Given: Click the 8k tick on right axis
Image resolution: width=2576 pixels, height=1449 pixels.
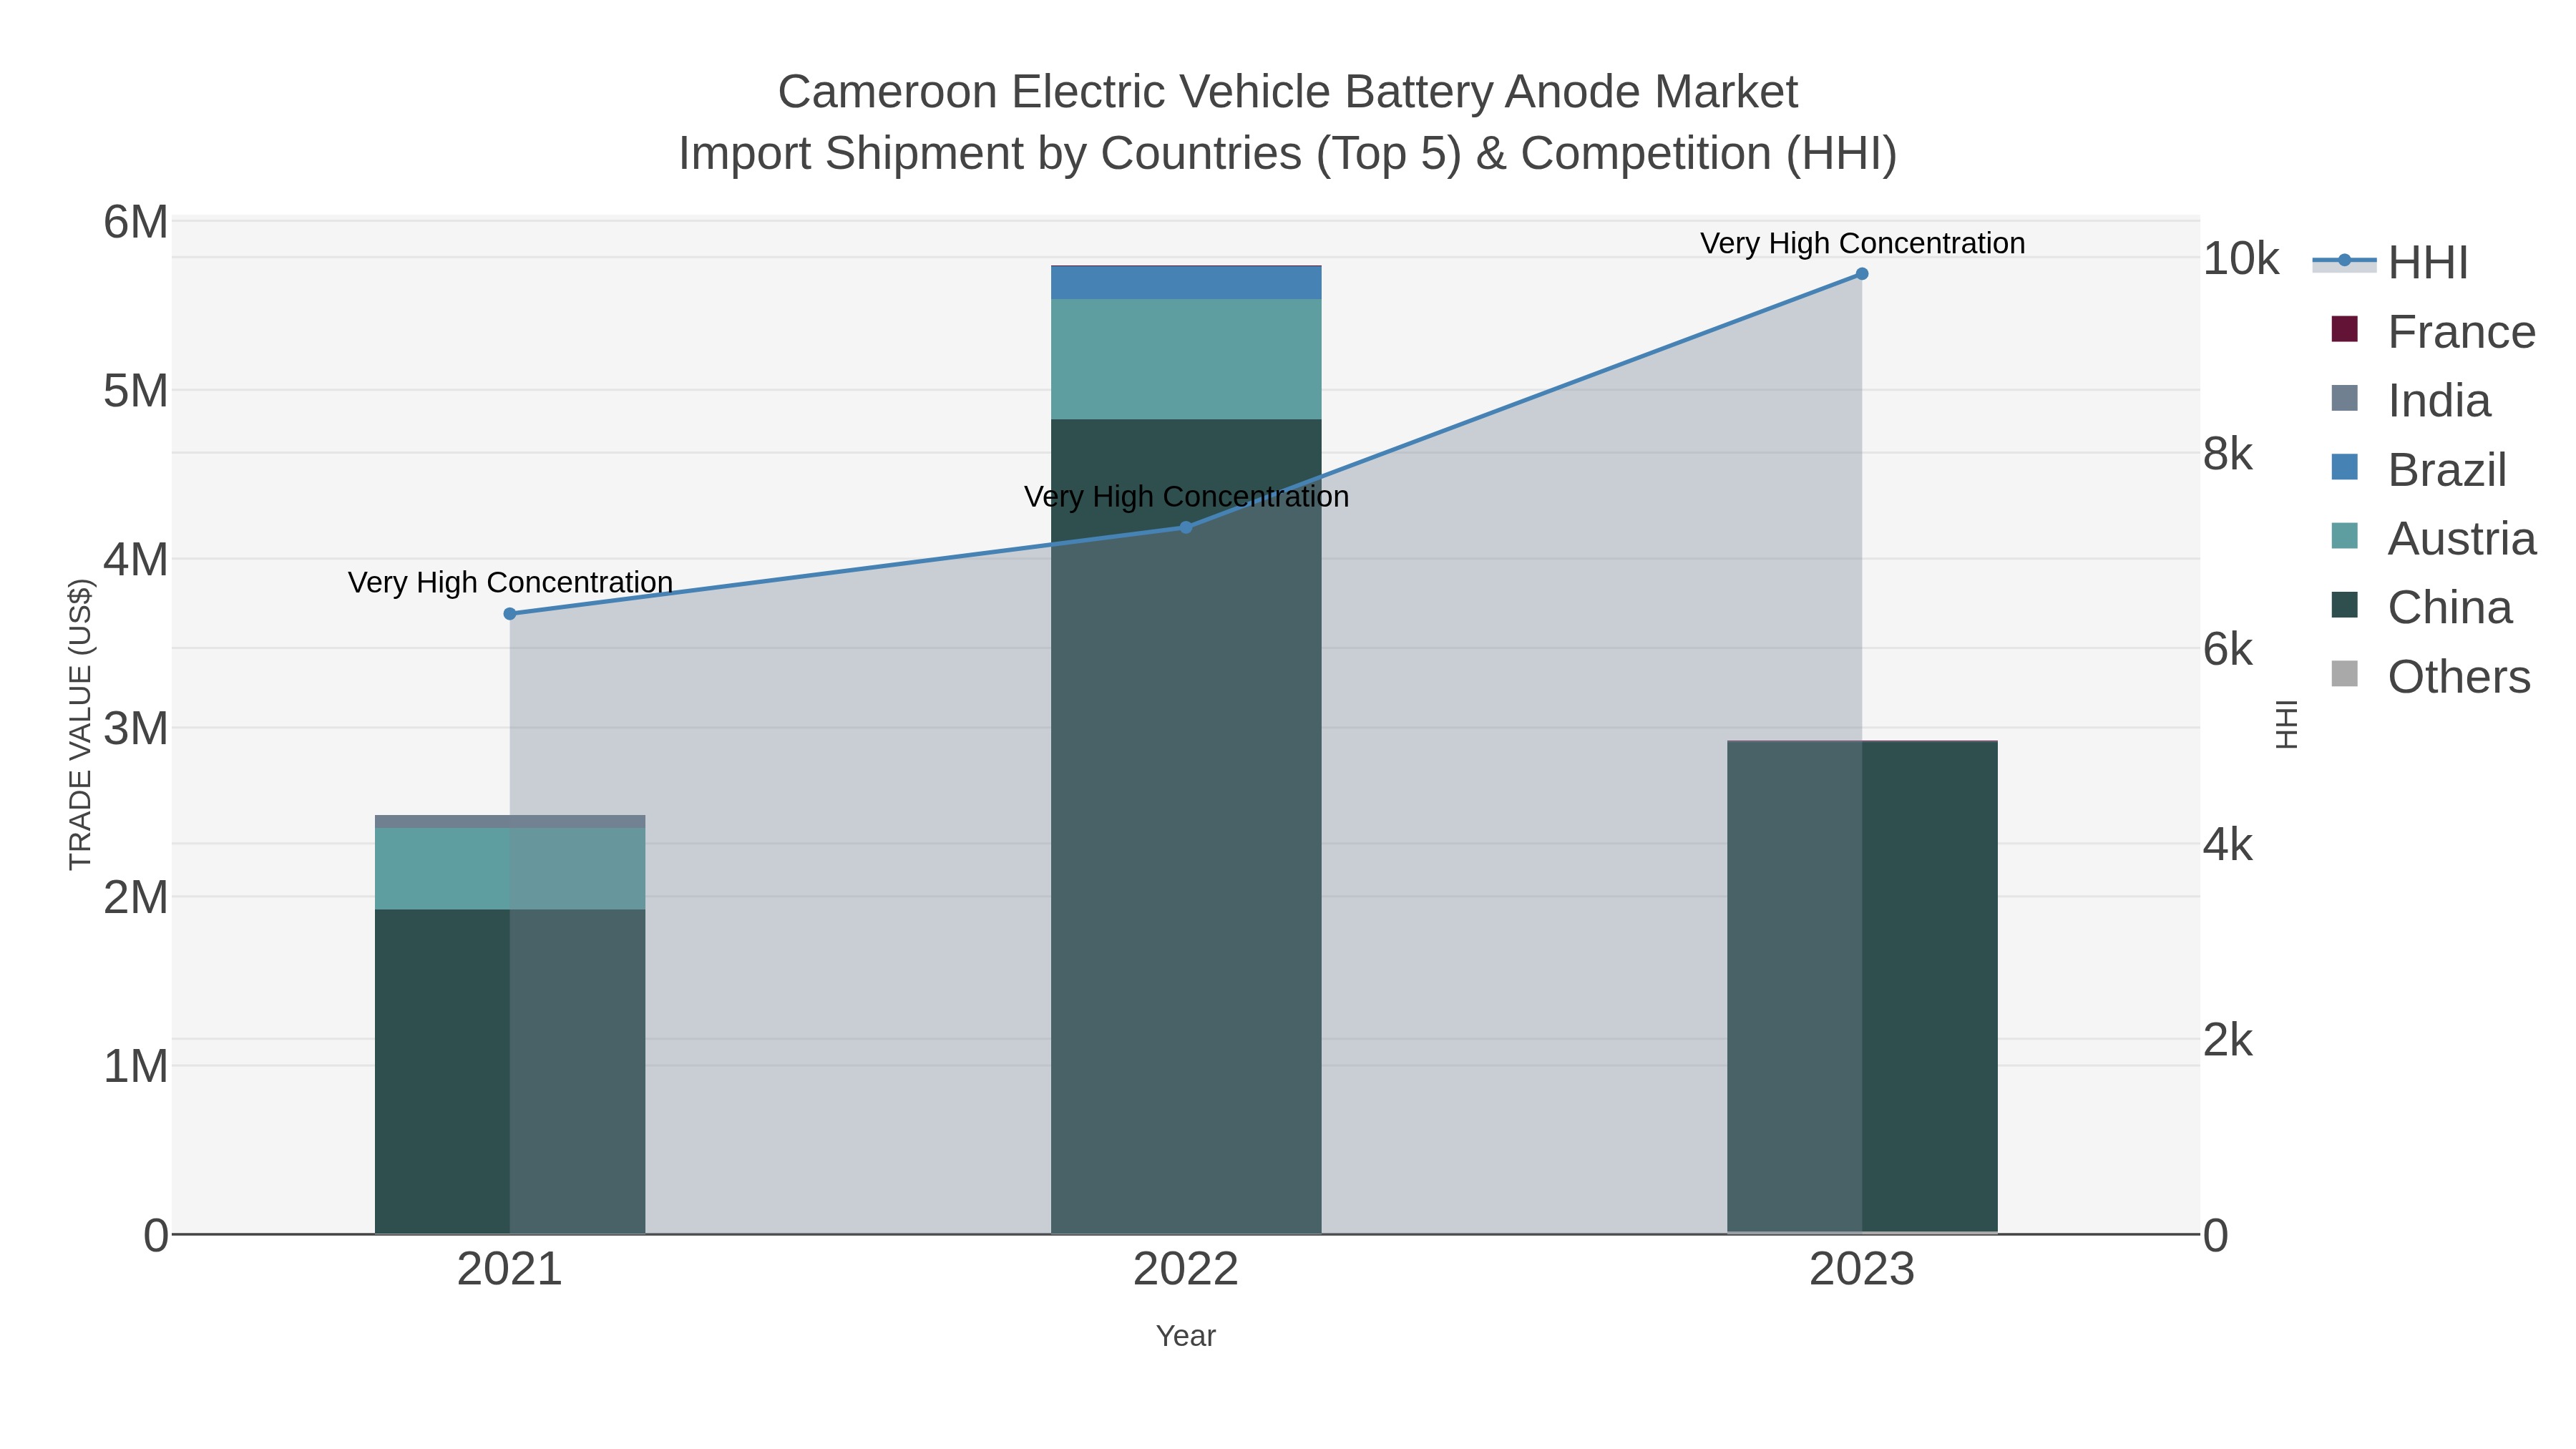Looking at the screenshot, I should 2228,455.
